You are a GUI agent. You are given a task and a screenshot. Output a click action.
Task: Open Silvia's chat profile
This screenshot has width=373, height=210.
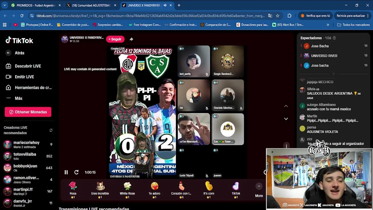click(302, 90)
